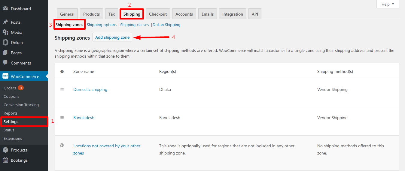Screen dimensions: 405x171
Task: Open the Checkout tab
Action: coord(158,14)
